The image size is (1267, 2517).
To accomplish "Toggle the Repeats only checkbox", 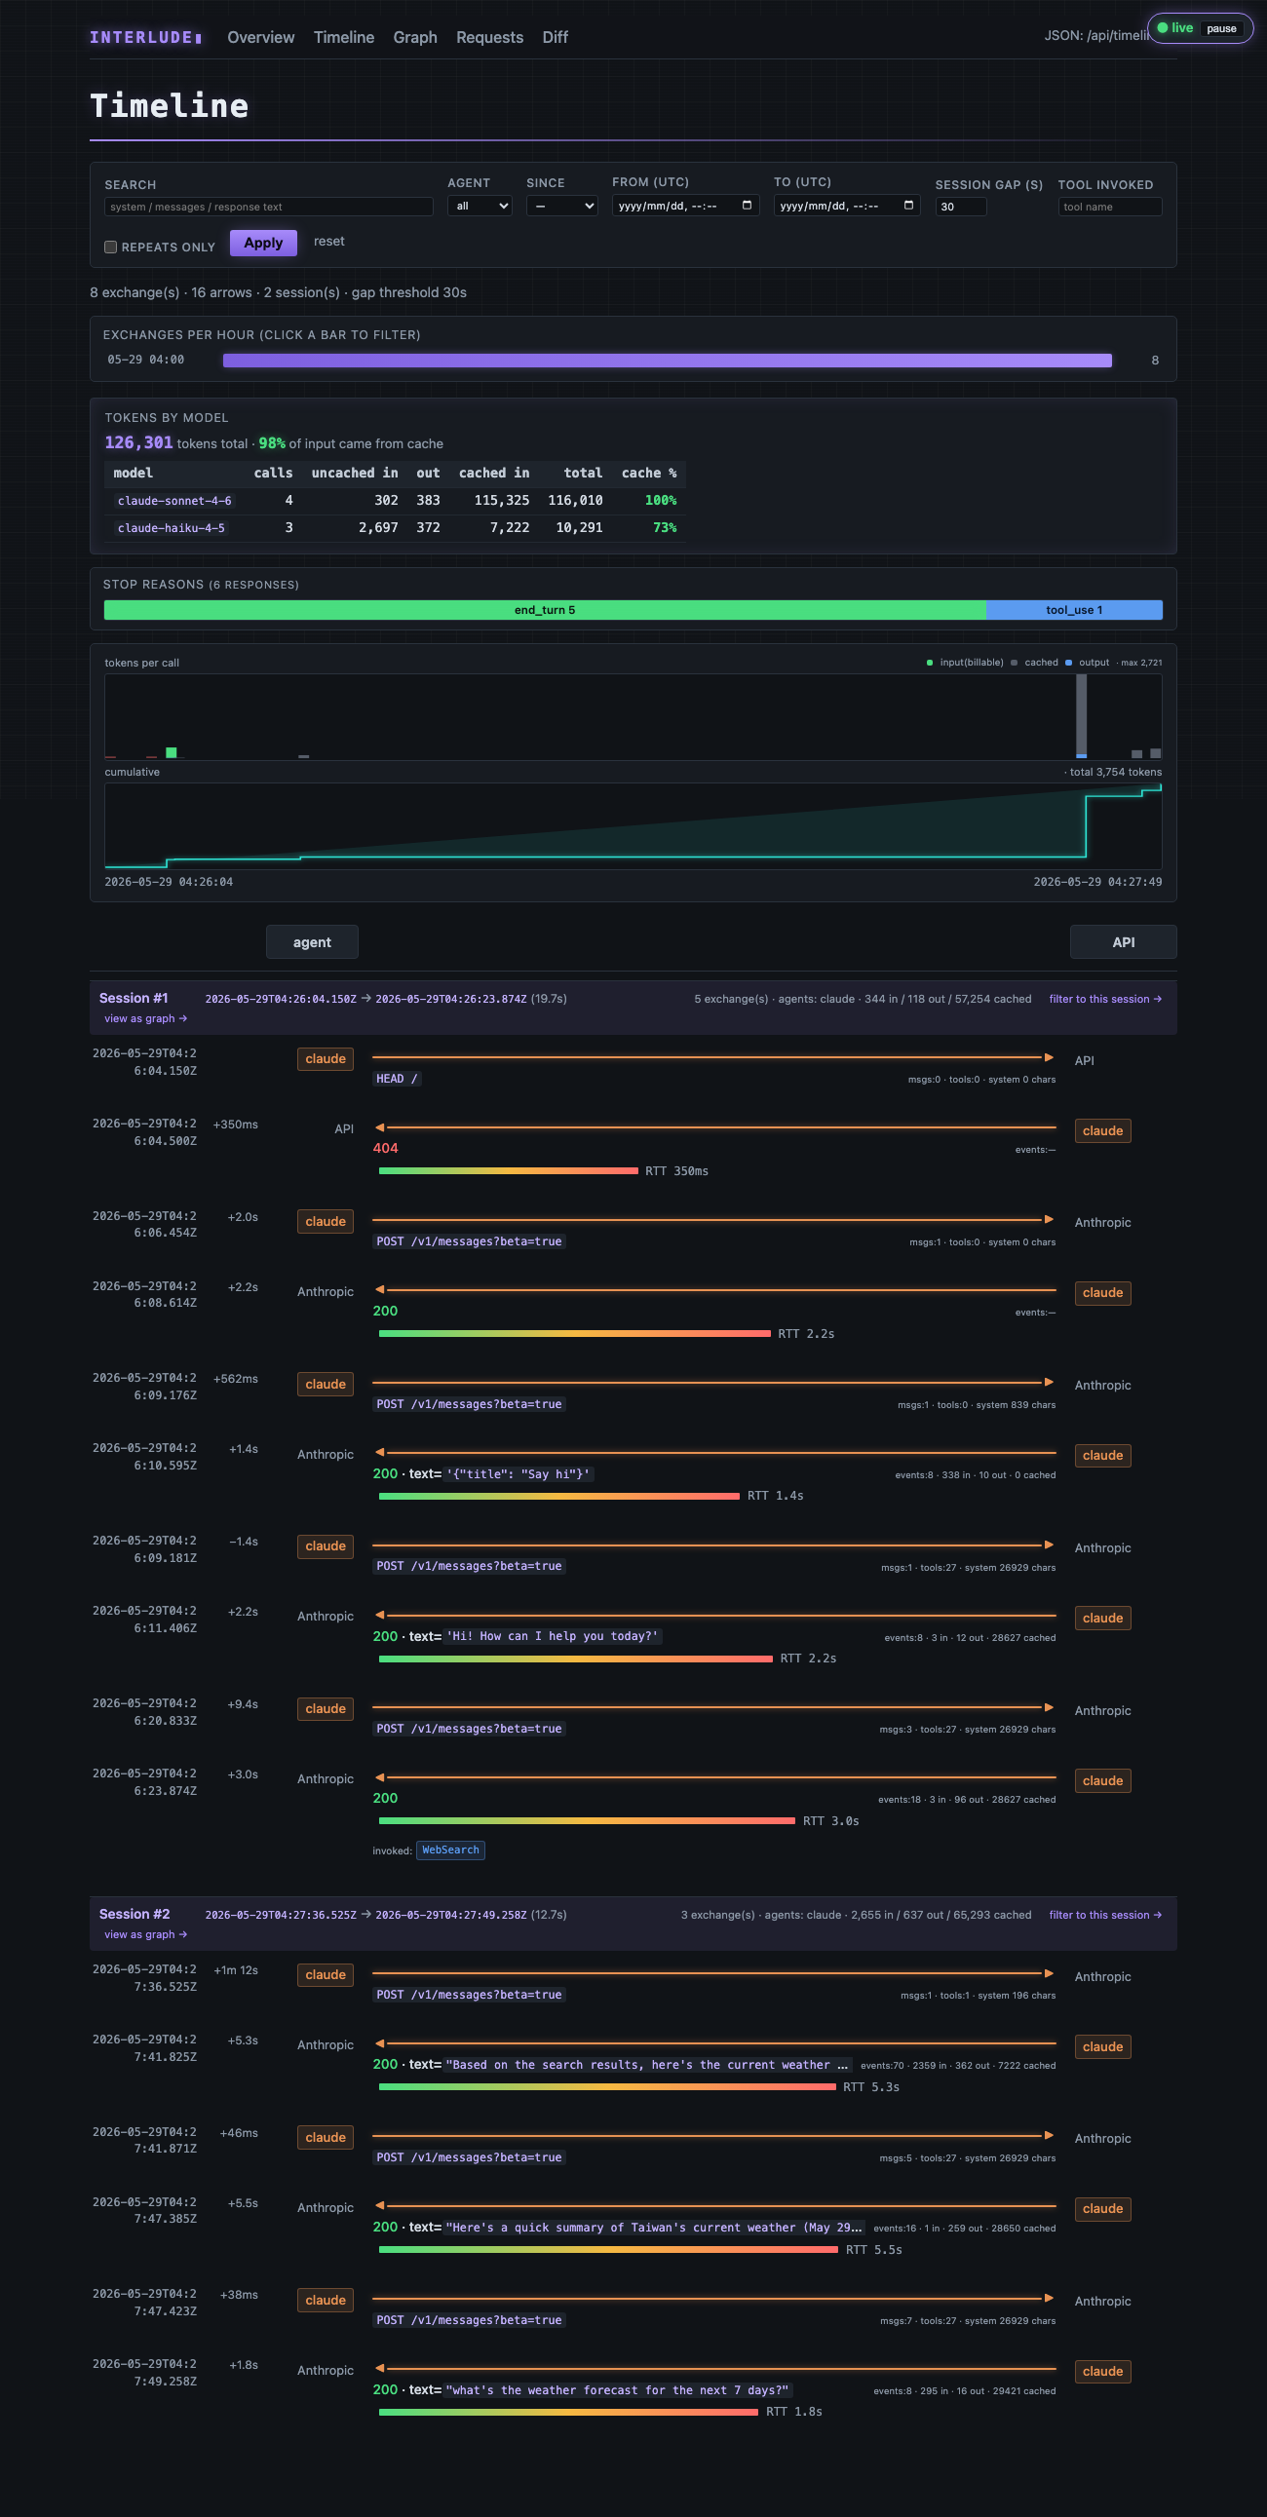I will (x=110, y=248).
